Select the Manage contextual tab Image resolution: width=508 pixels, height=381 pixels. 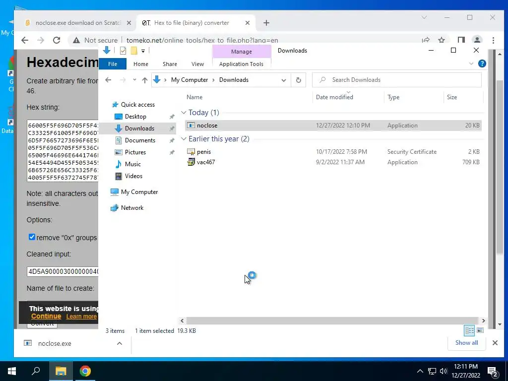tap(242, 52)
